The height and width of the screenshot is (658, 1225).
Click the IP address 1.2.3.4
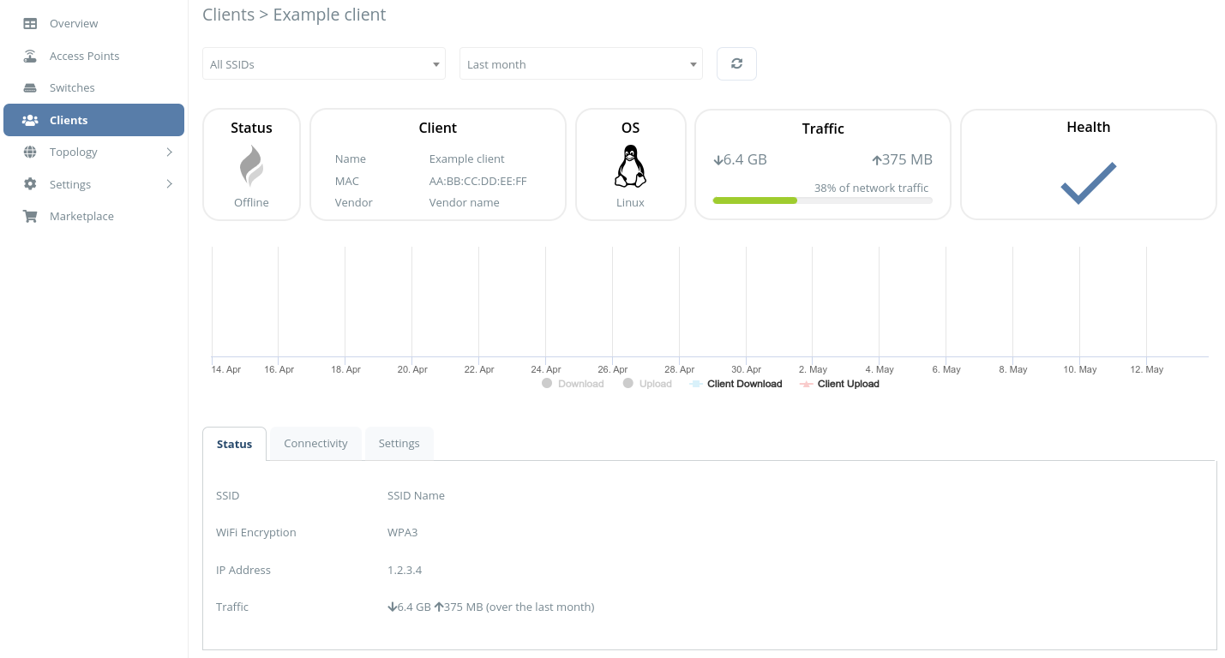pyautogui.click(x=405, y=570)
